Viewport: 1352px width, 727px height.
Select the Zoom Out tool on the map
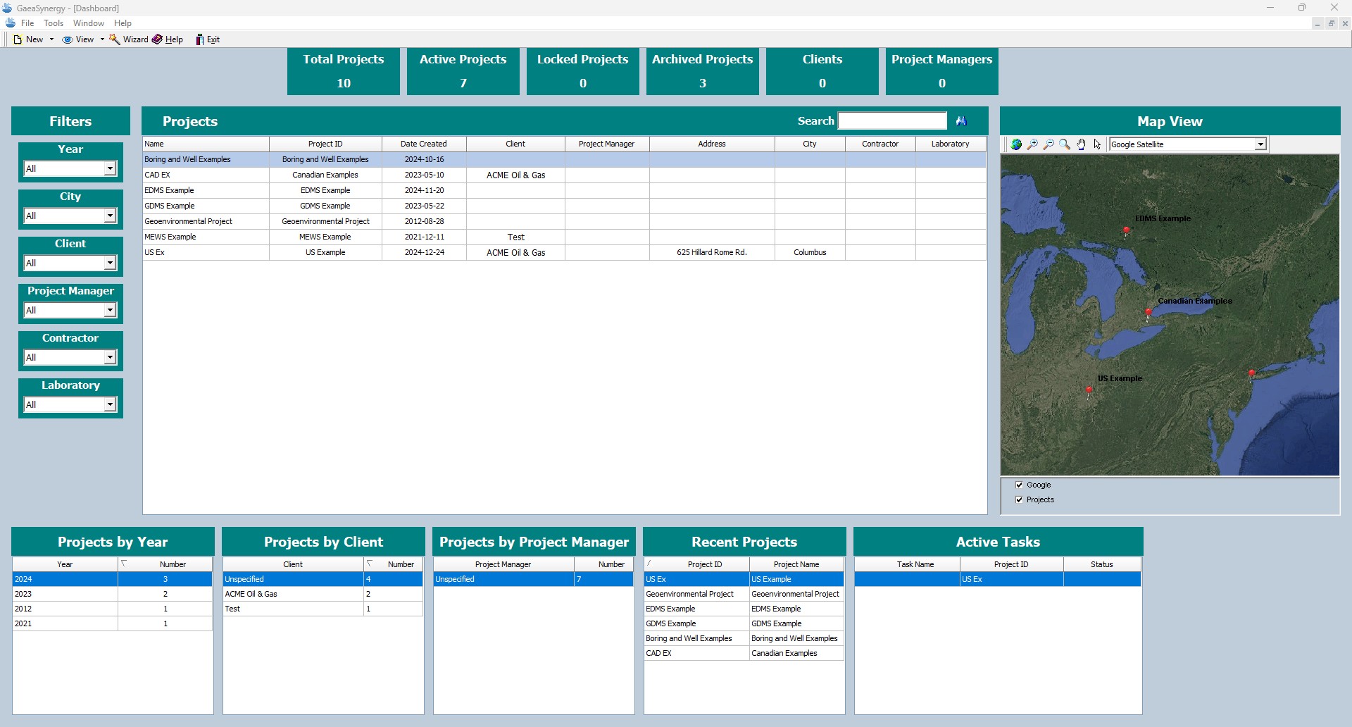[1049, 144]
